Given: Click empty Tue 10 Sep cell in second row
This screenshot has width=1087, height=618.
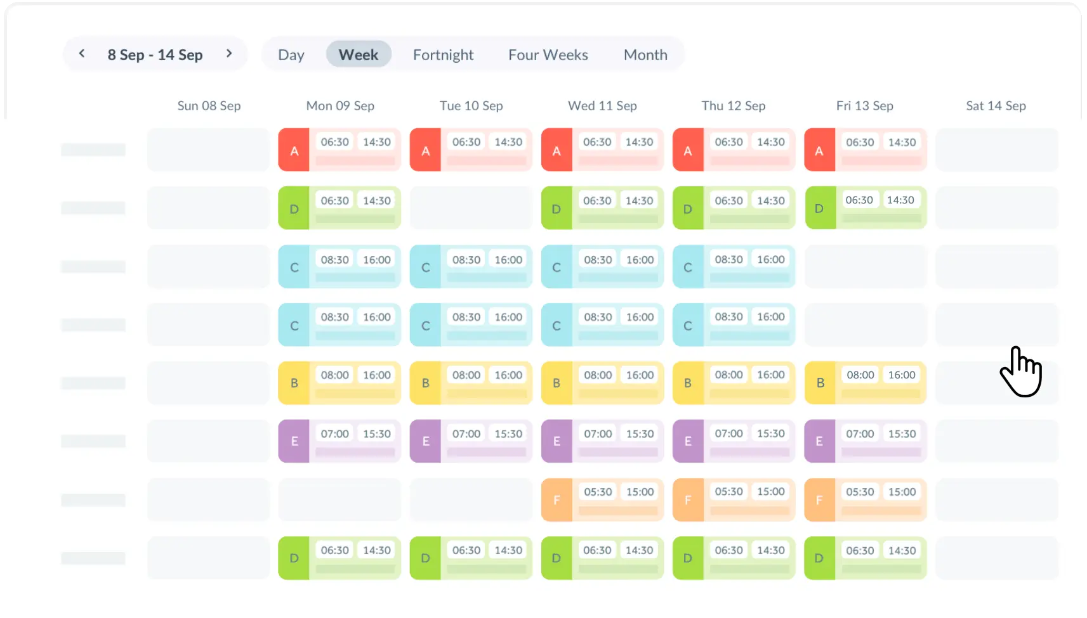Looking at the screenshot, I should click(x=471, y=208).
